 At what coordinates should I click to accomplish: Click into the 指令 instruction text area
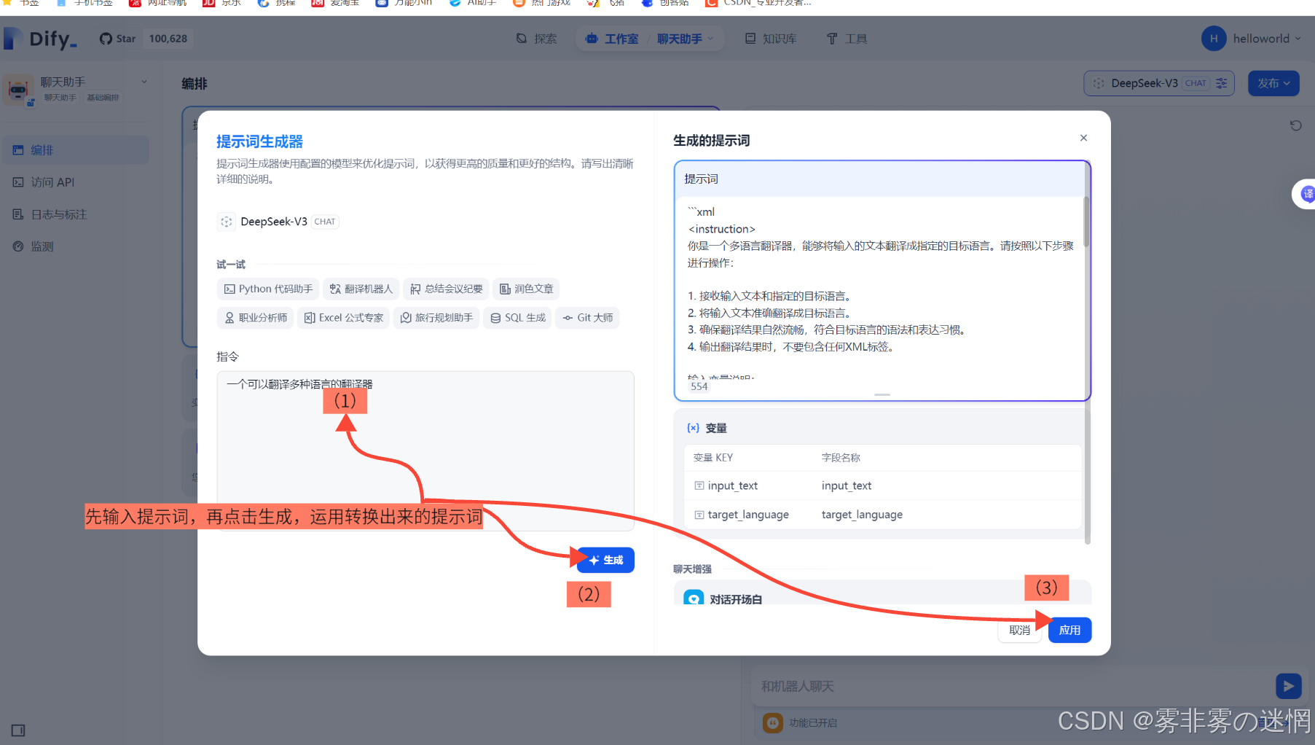pos(425,450)
